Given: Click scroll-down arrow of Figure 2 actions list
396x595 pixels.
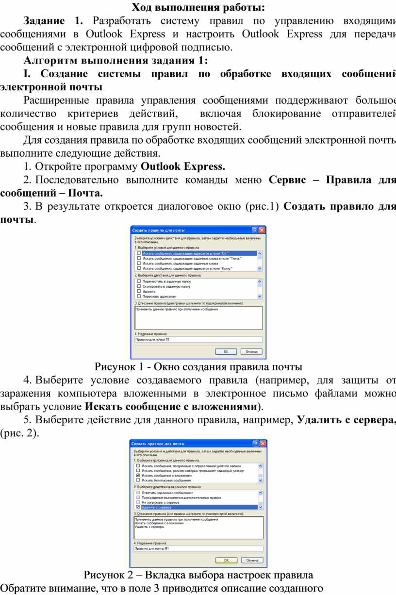Looking at the screenshot, I should coord(260,507).
